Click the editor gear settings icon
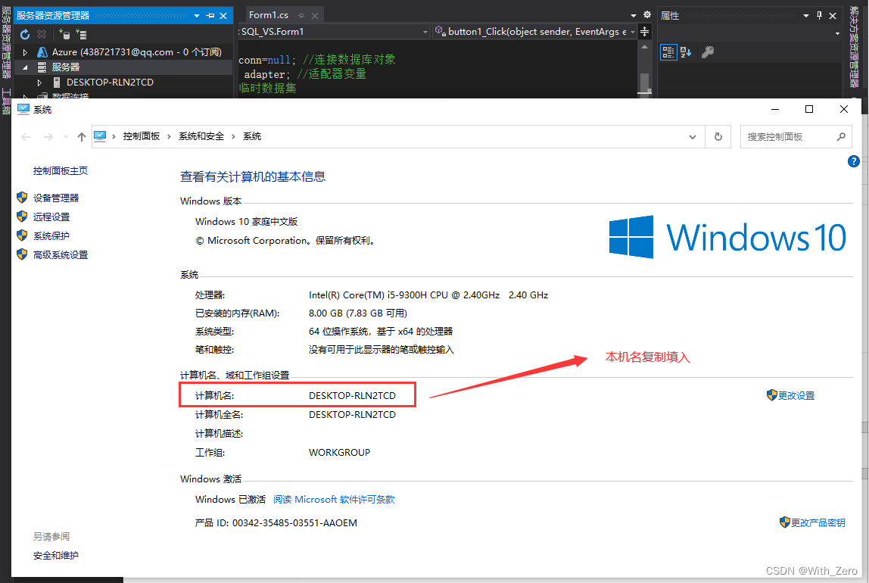The image size is (869, 583). coord(646,15)
